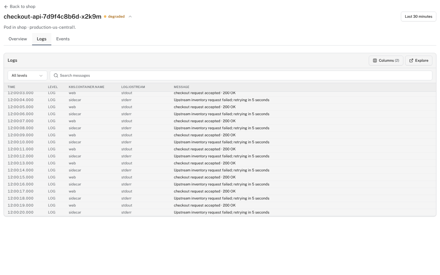This screenshot has width=440, height=275.
Task: Open the All levels dropdown
Action: [x=28, y=75]
